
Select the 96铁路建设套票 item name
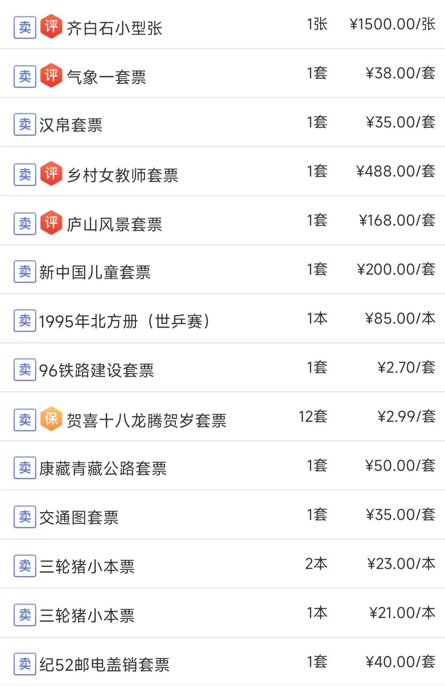tap(96, 370)
